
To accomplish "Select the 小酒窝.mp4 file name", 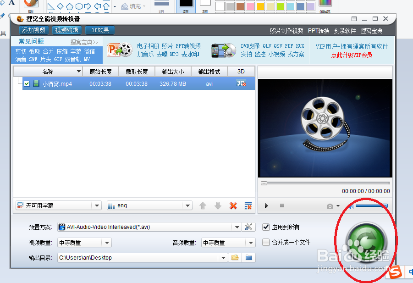I will point(57,84).
